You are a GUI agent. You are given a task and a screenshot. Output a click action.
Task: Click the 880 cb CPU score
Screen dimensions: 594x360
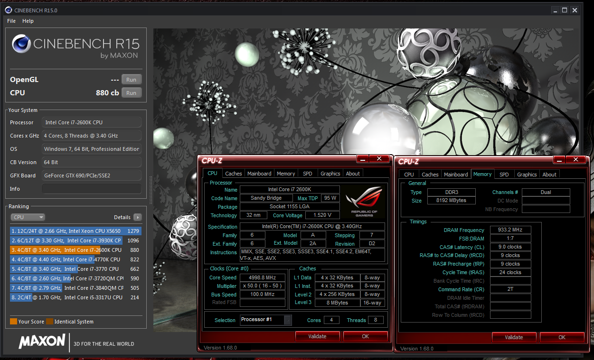click(x=107, y=93)
